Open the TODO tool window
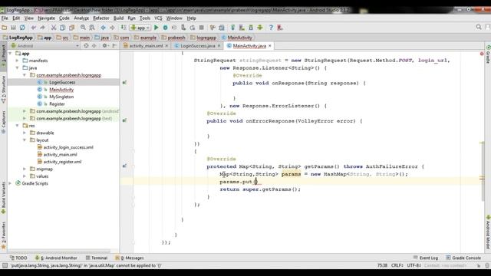This screenshot has width=491, height=276. (18, 258)
